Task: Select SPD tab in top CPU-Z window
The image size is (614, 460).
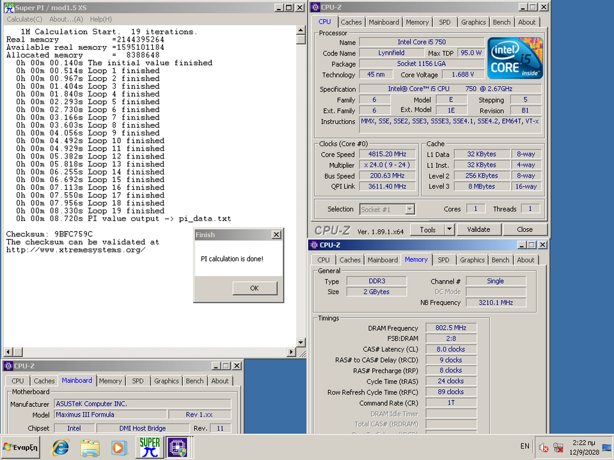Action: 445,22
